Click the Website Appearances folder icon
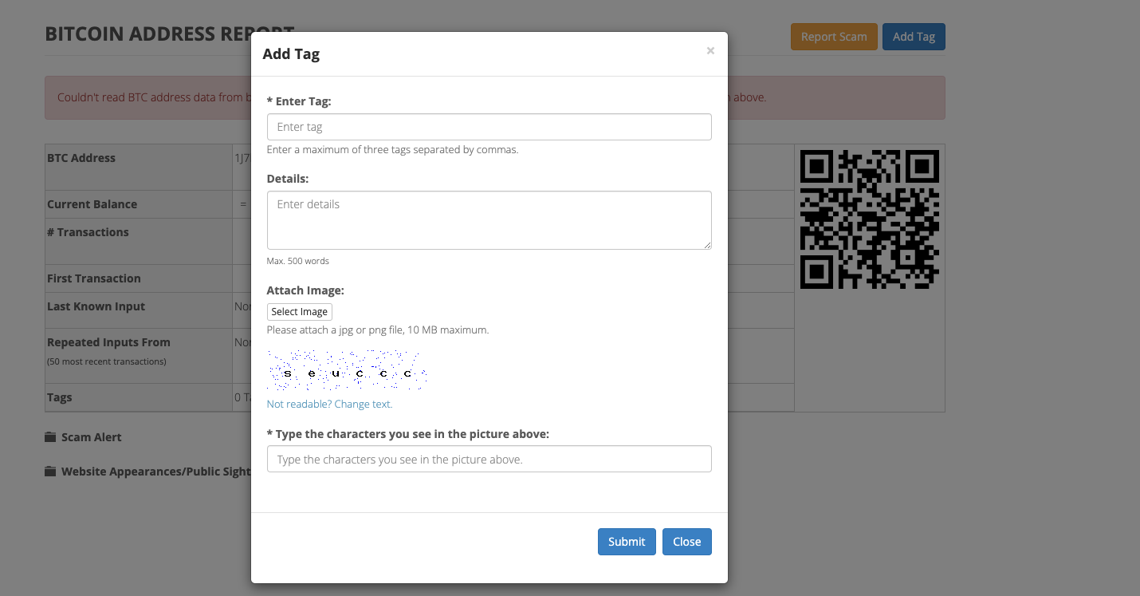The height and width of the screenshot is (596, 1140). pyautogui.click(x=50, y=472)
